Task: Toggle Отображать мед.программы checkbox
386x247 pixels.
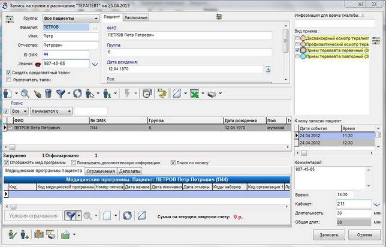Action: tap(7, 162)
